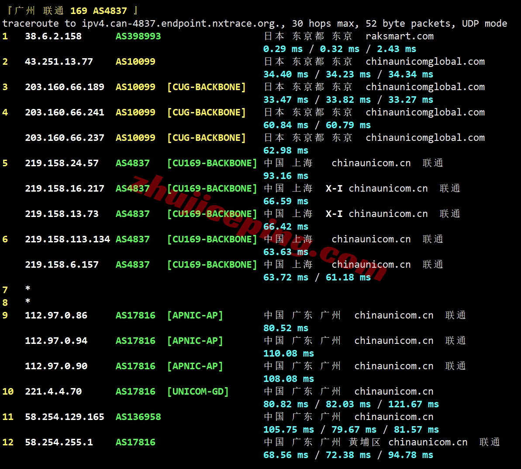Click [CU169-BACKBONE] tag for 219.158.24.57

point(212,163)
